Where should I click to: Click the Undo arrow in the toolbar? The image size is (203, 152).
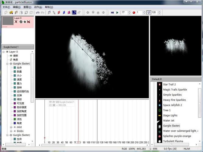pyautogui.click(x=37, y=12)
